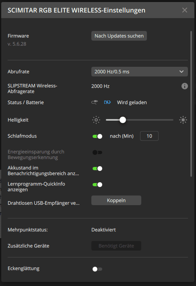Click the Mehrpunktstatus label
The image size is (196, 286).
(x=27, y=230)
